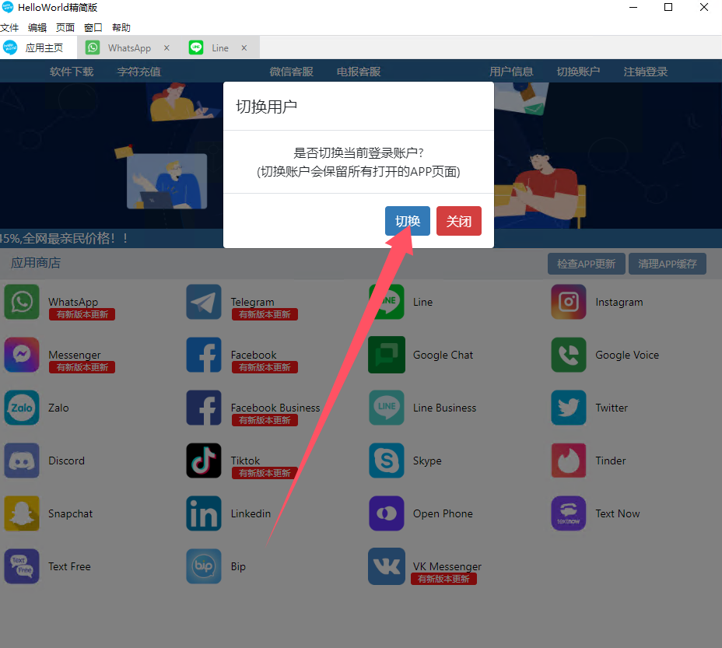
Task: Open the Instagram app icon
Action: coord(569,302)
